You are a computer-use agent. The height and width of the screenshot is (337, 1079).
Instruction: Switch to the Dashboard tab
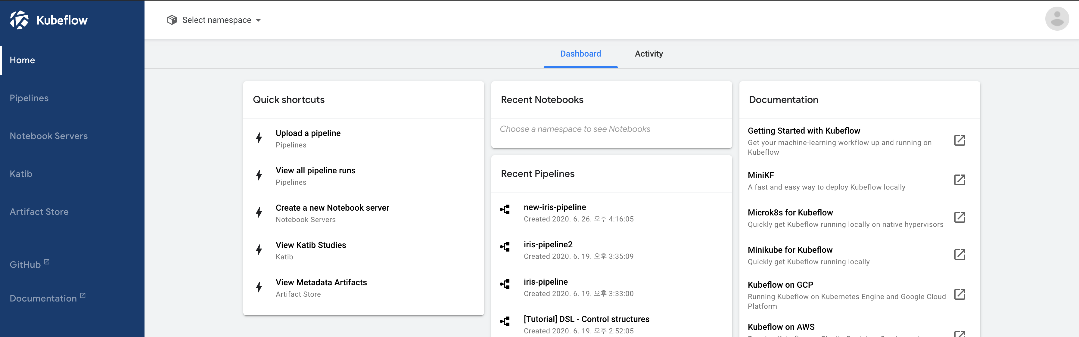(x=580, y=54)
